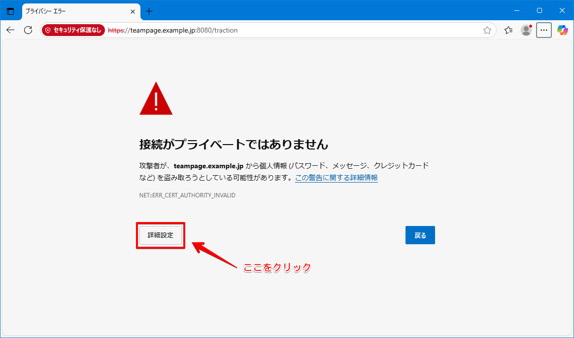Screen dimensions: 574x338
Task: Click the red warning triangle icon
Action: 156,97
